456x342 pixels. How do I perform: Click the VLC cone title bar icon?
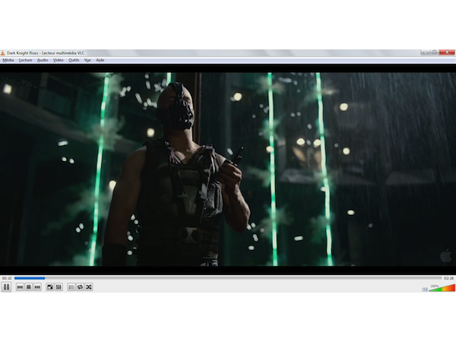coord(2,53)
